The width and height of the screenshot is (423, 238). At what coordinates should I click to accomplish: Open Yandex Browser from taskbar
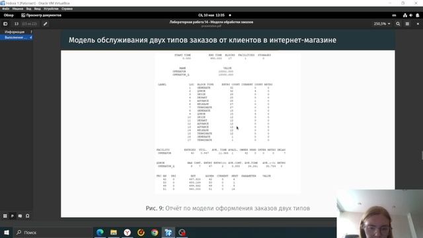click(128, 232)
